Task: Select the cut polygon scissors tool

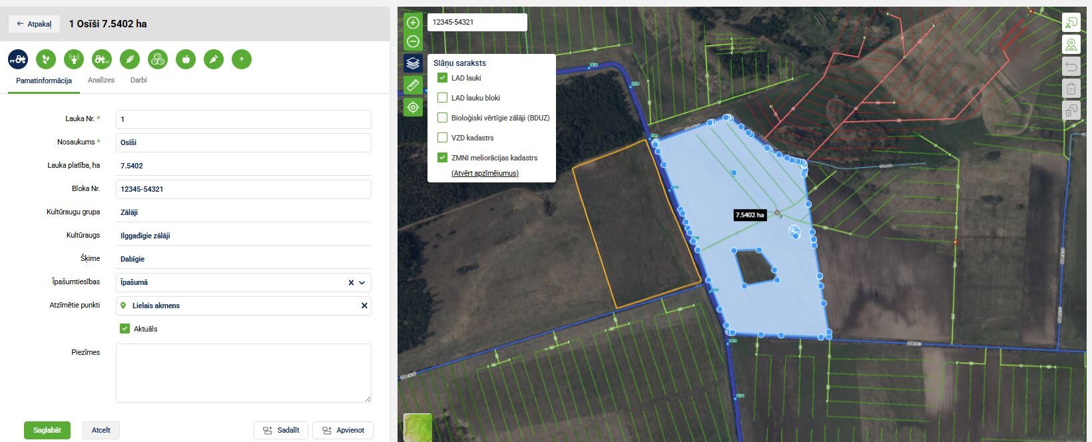Action: (x=1071, y=23)
